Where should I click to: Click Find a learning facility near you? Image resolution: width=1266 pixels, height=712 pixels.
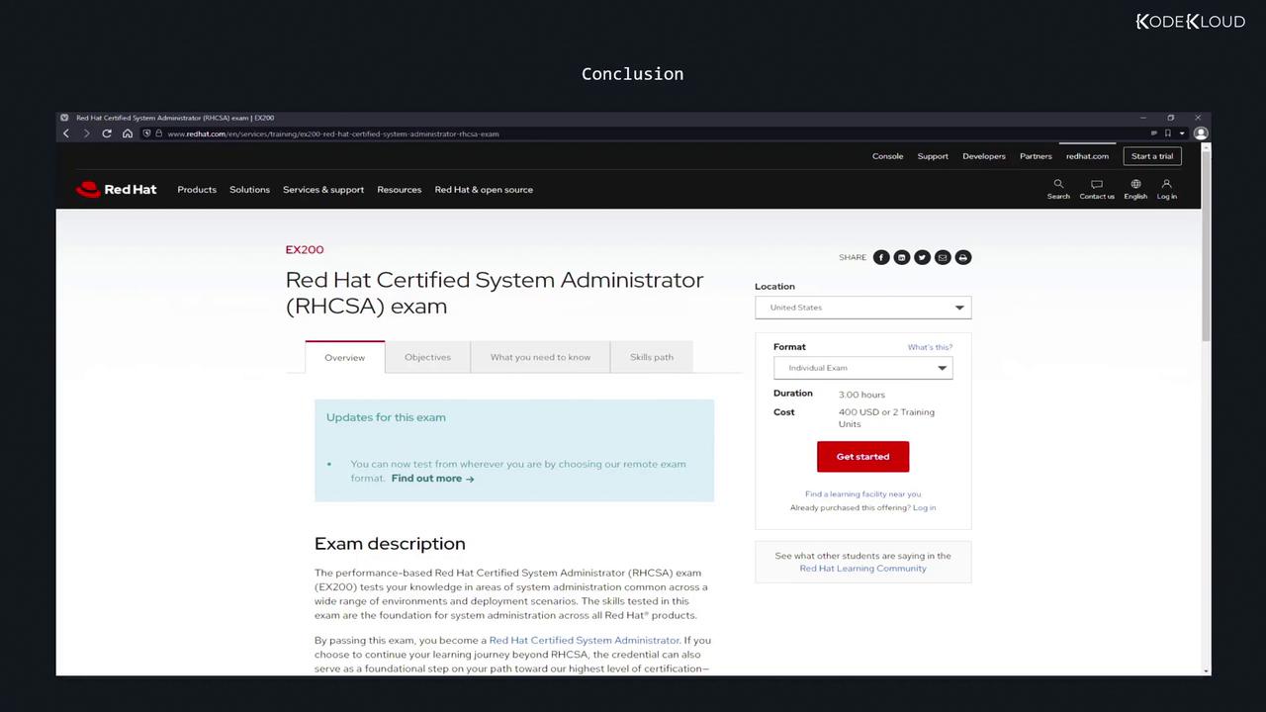tap(862, 494)
